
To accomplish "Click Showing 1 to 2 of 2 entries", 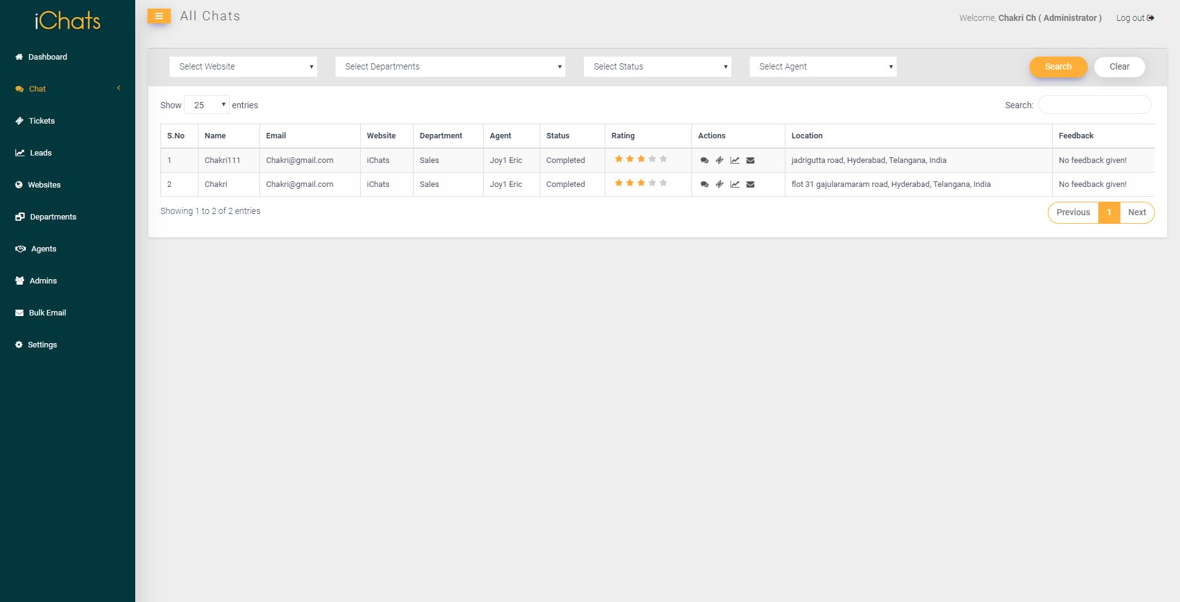I will click(x=210, y=211).
